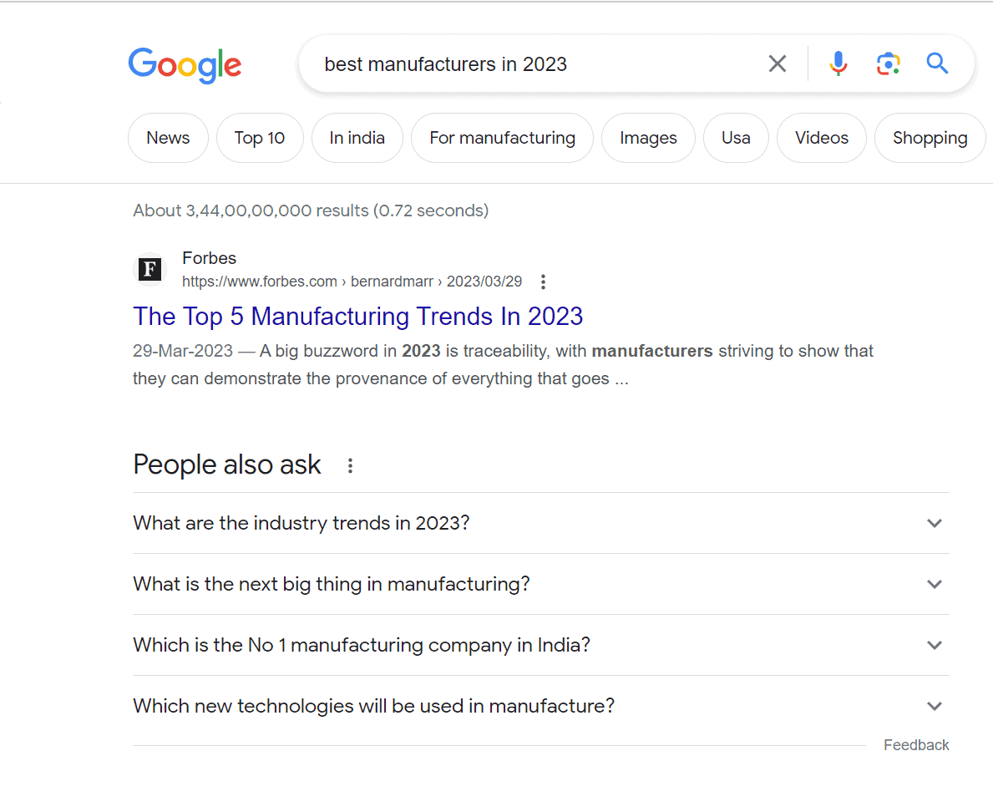Filter results by Videos
993x812 pixels.
(x=822, y=138)
